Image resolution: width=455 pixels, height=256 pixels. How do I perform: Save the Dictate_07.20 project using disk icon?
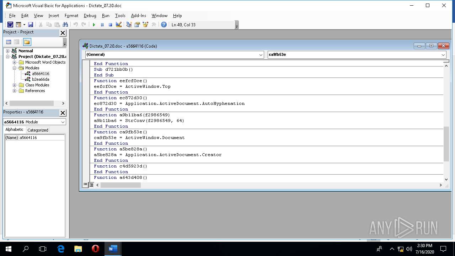click(31, 25)
